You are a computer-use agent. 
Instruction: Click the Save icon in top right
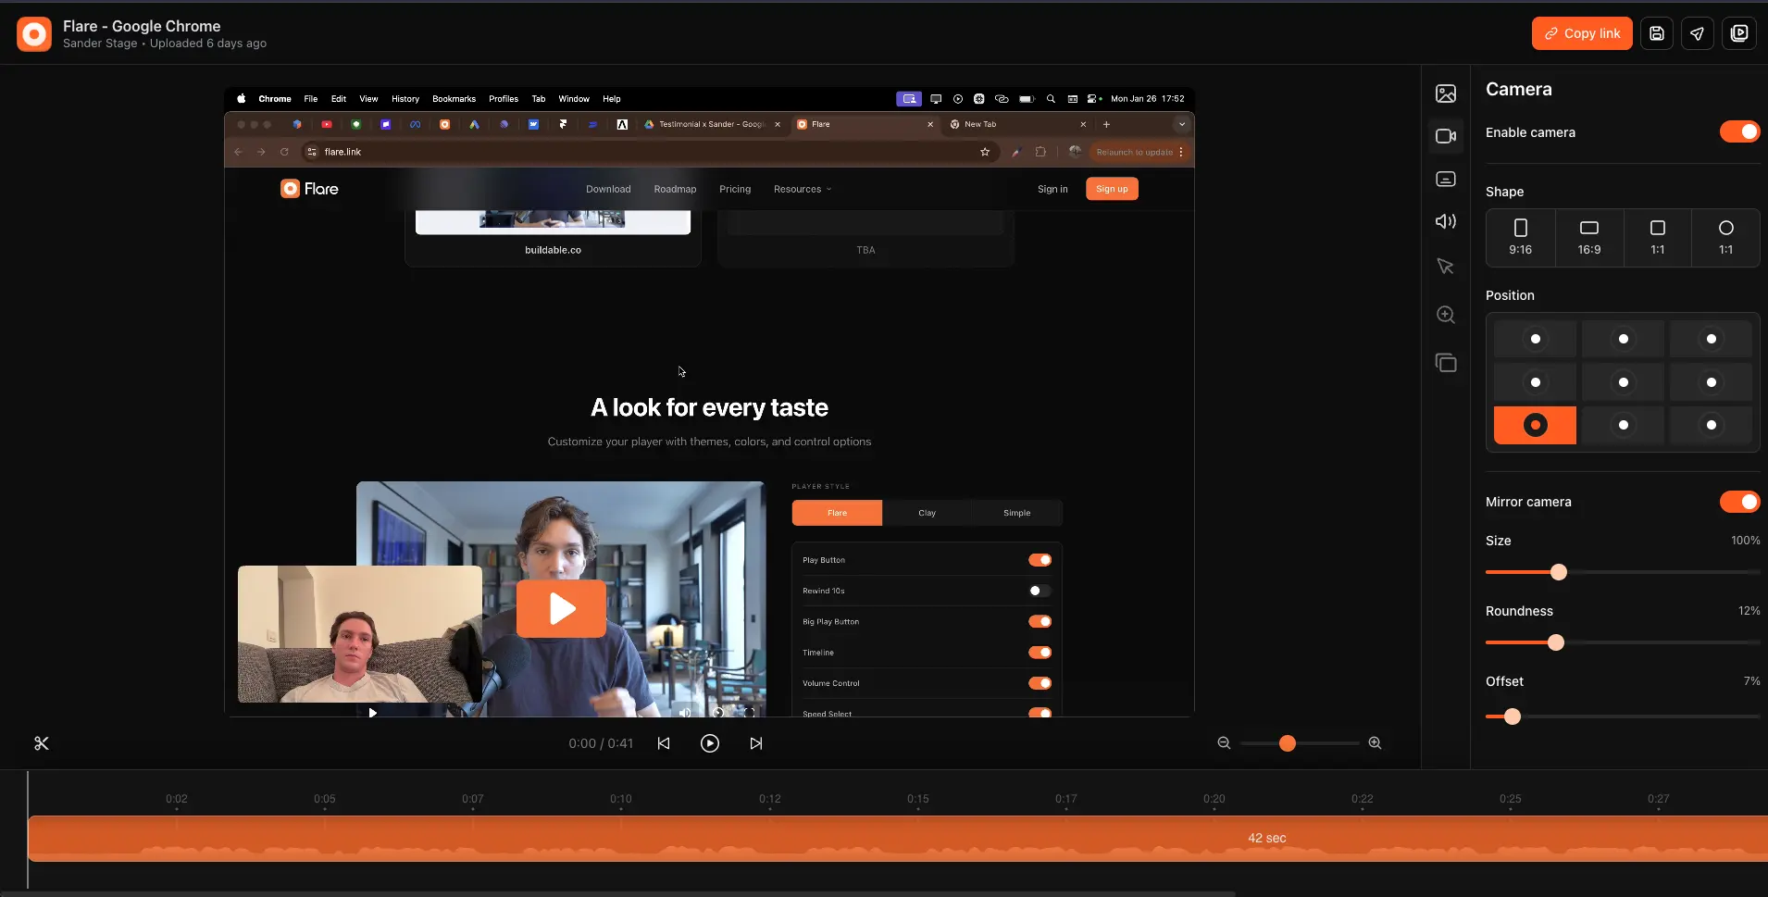point(1657,33)
